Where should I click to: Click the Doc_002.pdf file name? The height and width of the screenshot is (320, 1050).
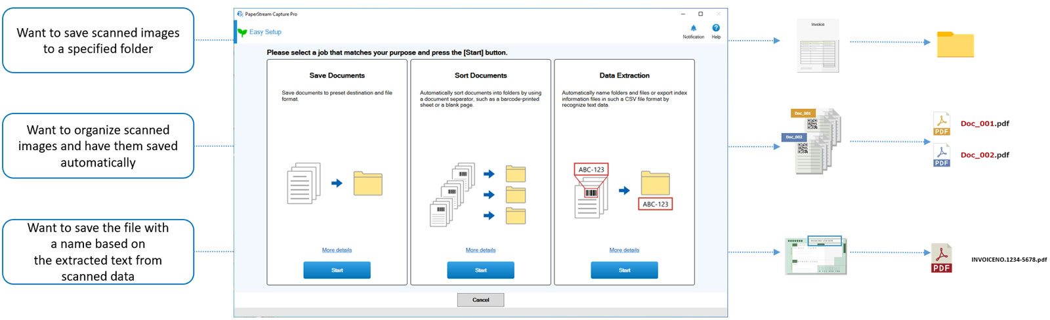[x=984, y=155]
